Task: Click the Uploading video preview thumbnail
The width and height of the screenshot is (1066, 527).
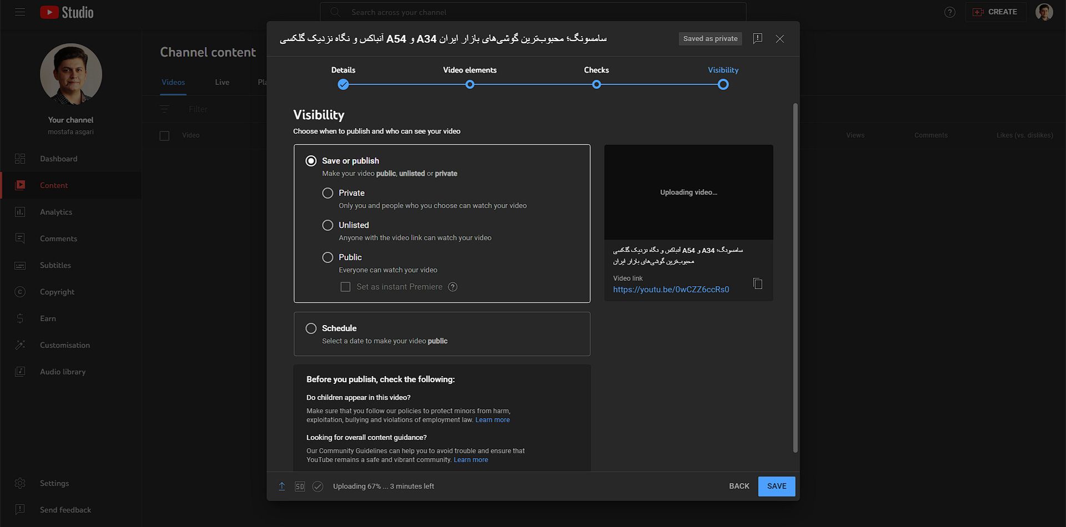Action: click(688, 192)
